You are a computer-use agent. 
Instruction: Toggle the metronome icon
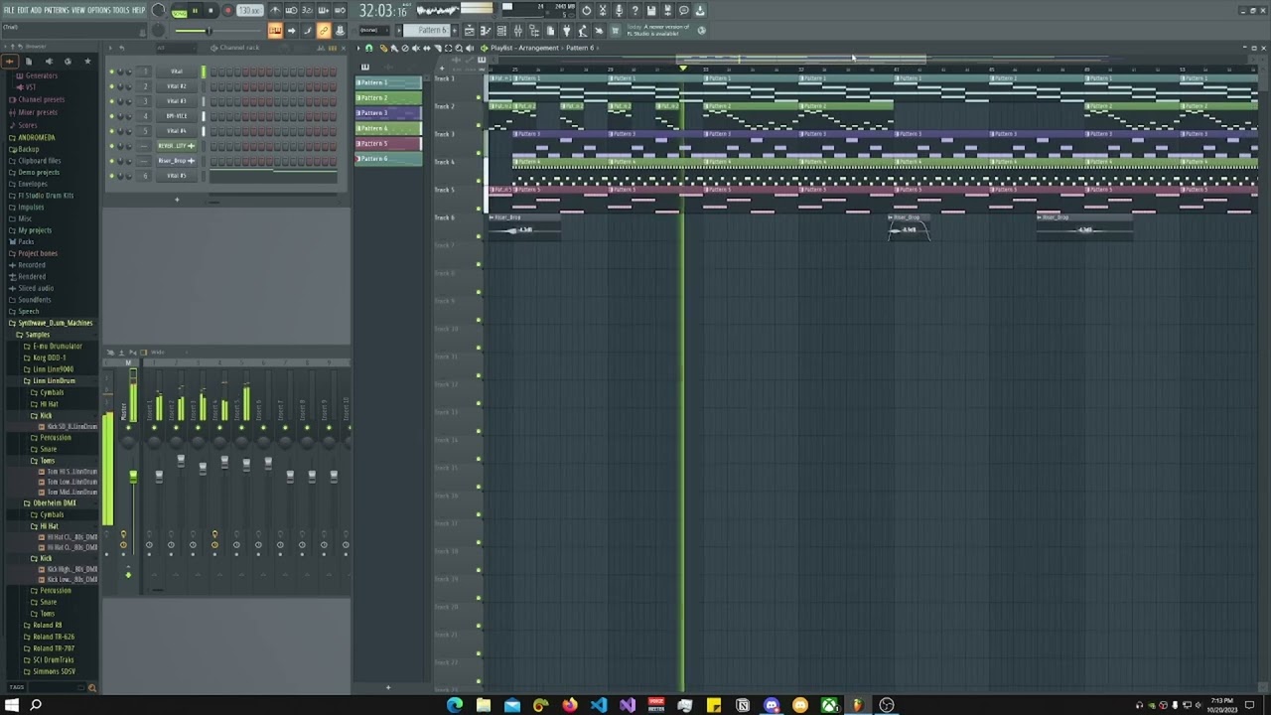[x=276, y=11]
